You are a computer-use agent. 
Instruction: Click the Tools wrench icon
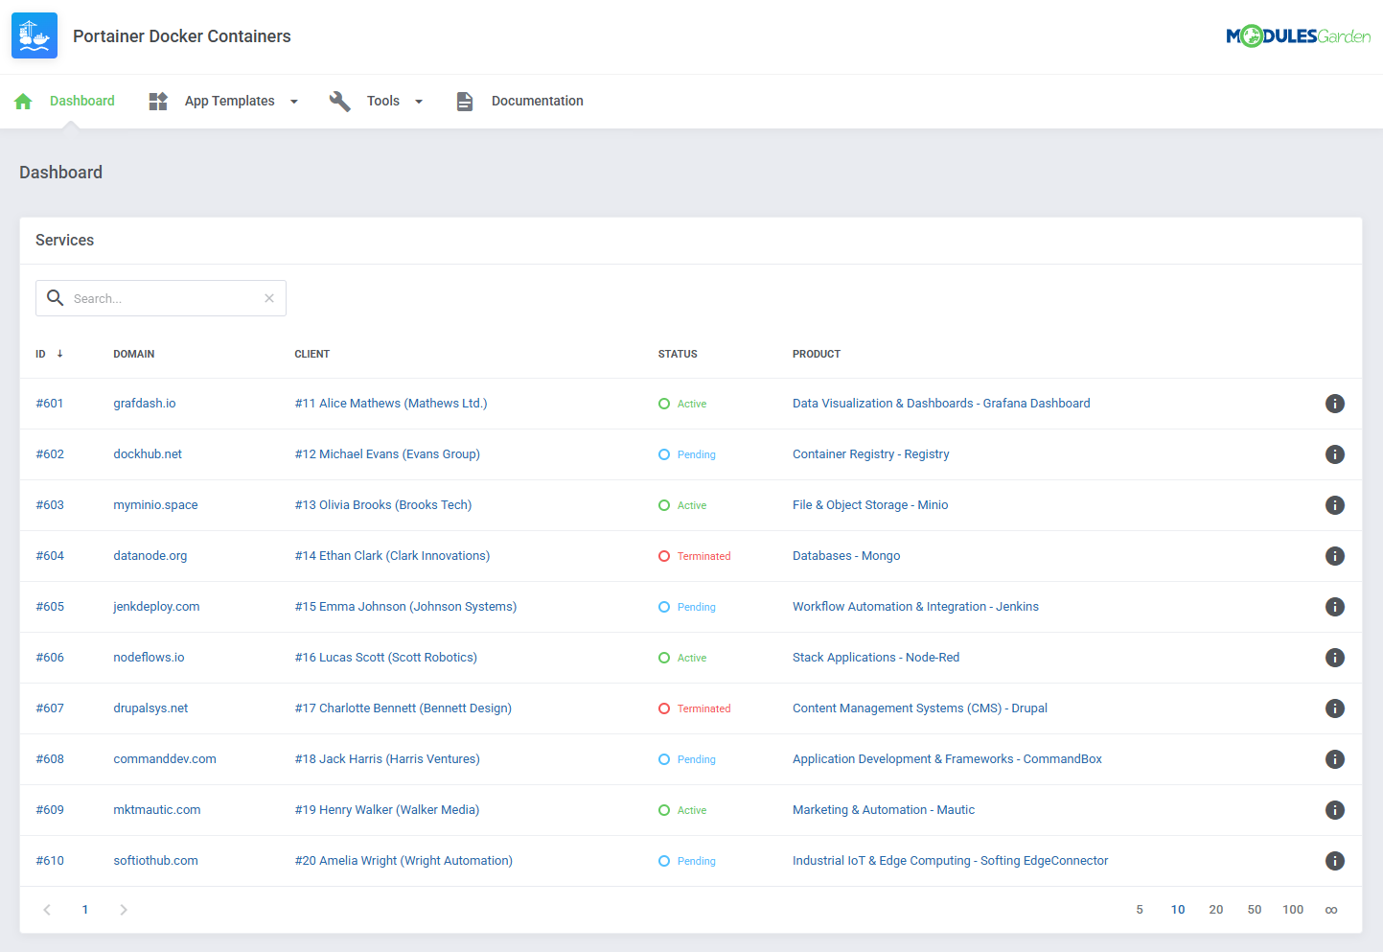(x=339, y=100)
